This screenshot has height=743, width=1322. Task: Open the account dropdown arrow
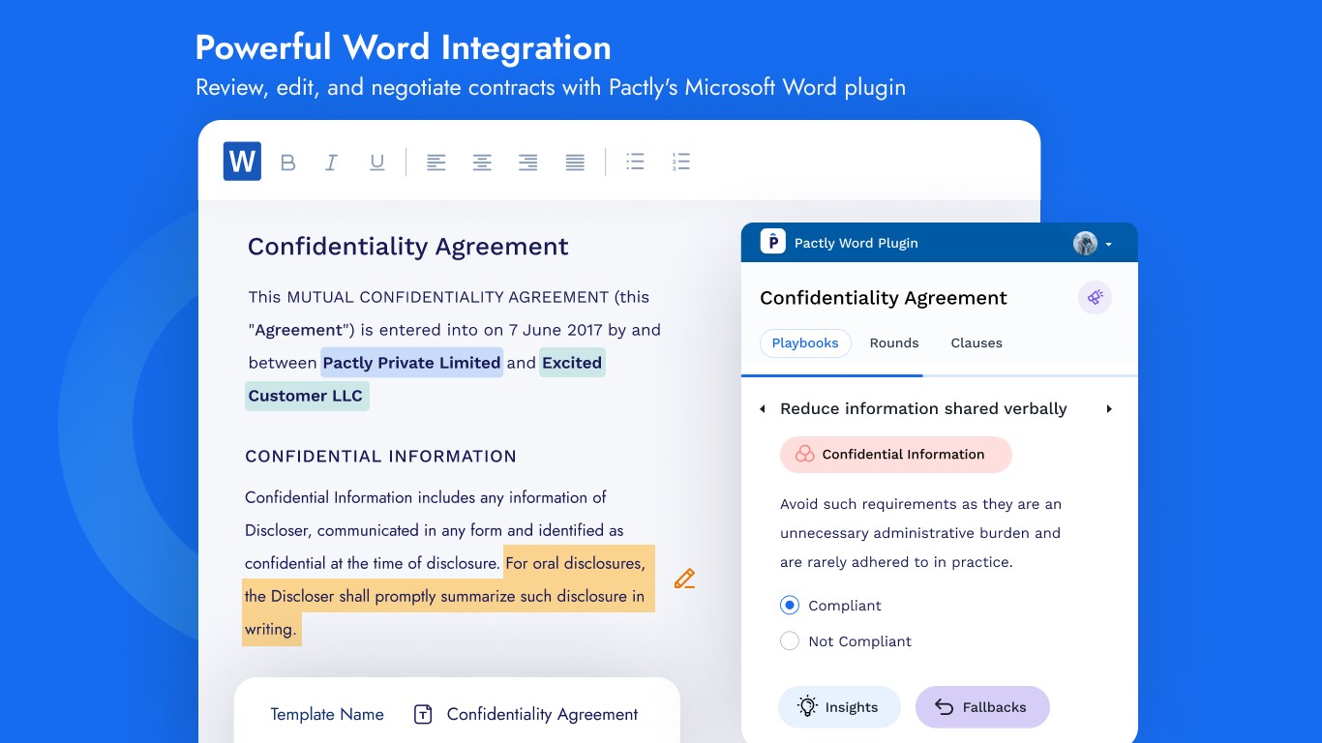point(1108,245)
